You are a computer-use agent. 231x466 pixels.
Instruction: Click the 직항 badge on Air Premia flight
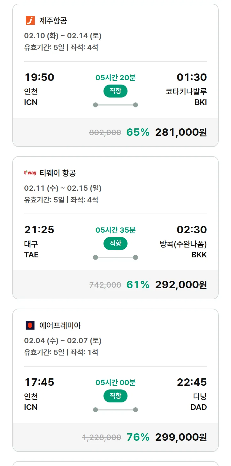(x=115, y=396)
